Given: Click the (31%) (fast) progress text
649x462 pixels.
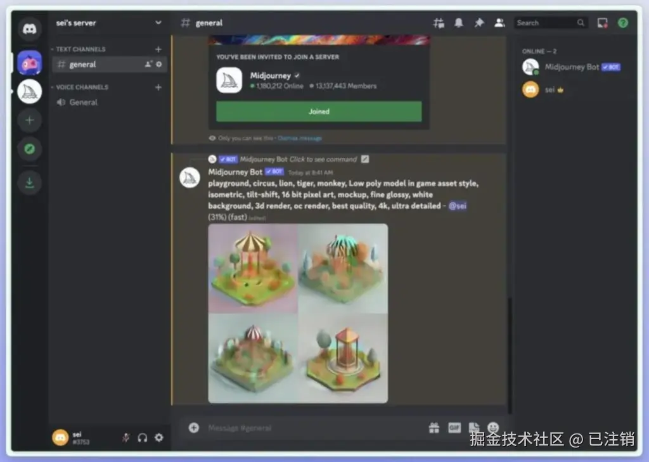Looking at the screenshot, I should click(x=228, y=217).
